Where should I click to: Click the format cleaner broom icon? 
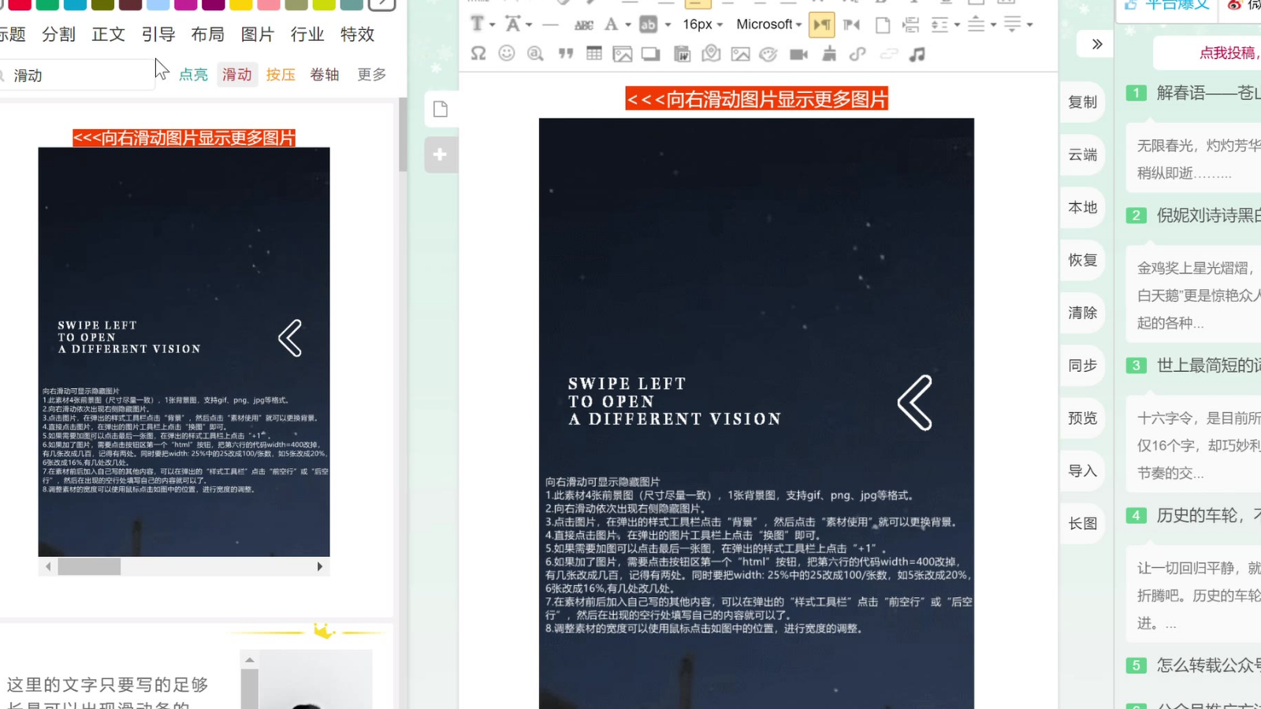pos(828,54)
